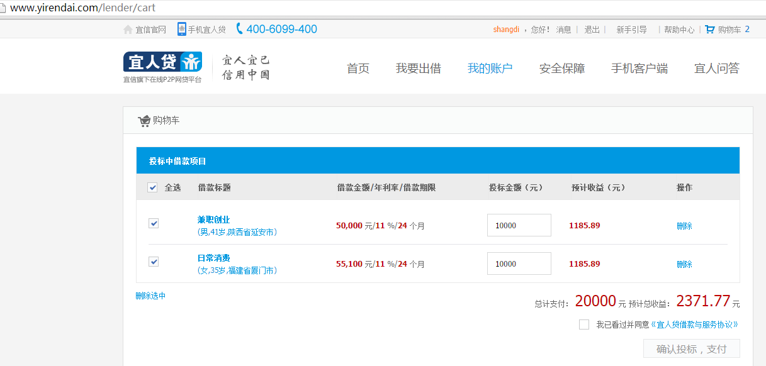This screenshot has width=766, height=366.
Task: Click 退出 to log out
Action: (592, 30)
